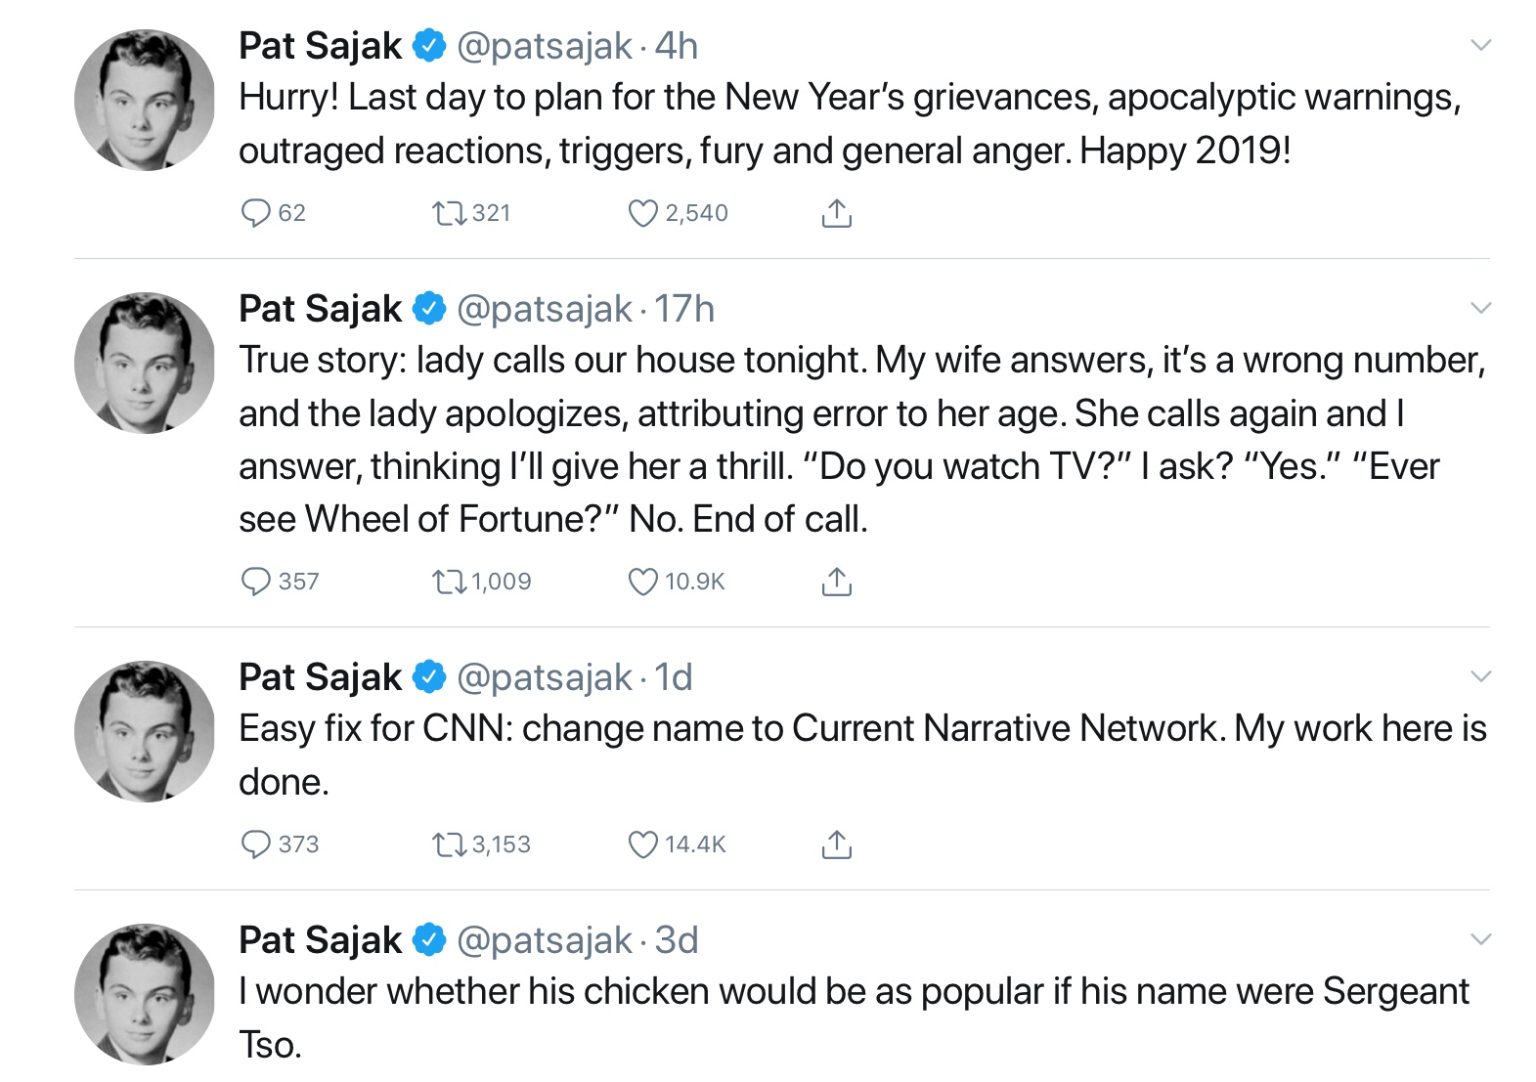Like the Wheel of Fortune tweet
Viewport: 1536px width, 1082px height.
642,582
